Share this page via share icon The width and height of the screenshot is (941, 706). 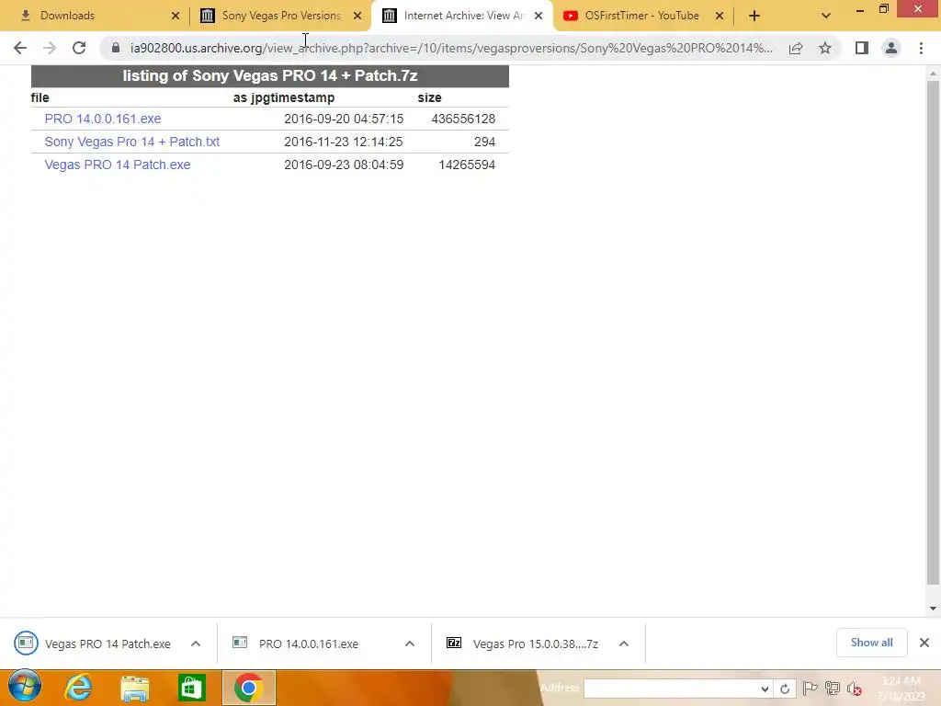pos(796,48)
